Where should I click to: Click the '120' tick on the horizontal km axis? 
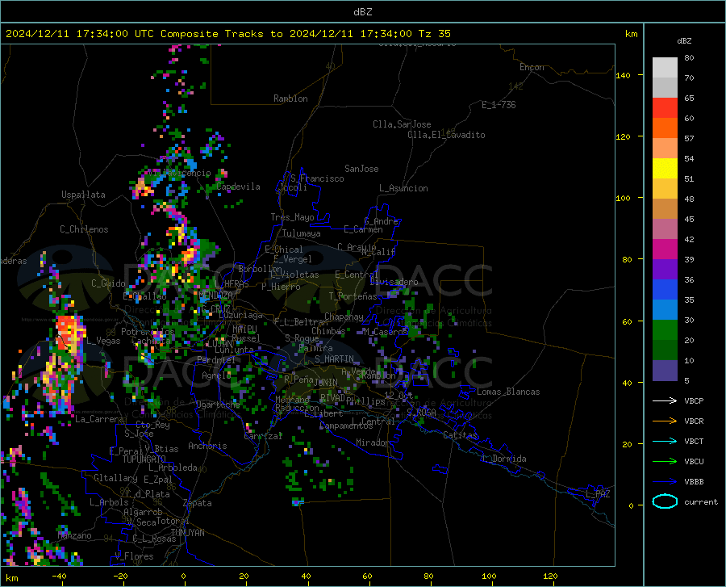[550, 577]
